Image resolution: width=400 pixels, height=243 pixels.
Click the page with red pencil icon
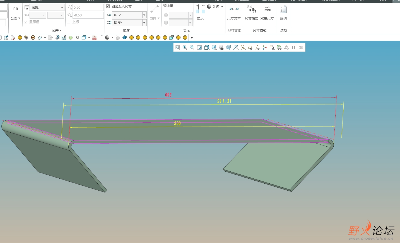(13, 38)
